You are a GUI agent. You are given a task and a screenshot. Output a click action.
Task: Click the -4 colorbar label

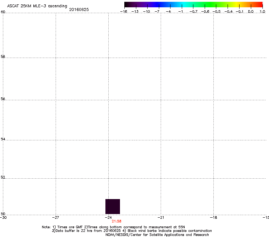point(168,12)
